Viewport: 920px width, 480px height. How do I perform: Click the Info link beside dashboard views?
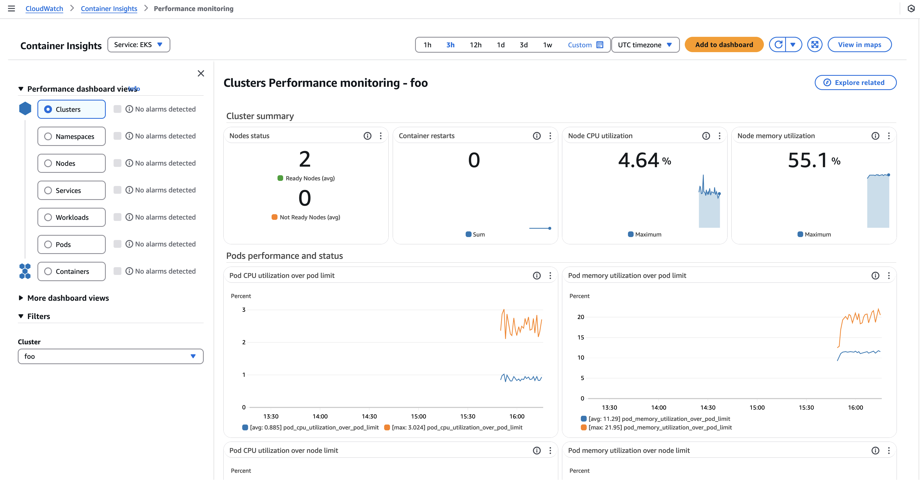click(x=134, y=88)
